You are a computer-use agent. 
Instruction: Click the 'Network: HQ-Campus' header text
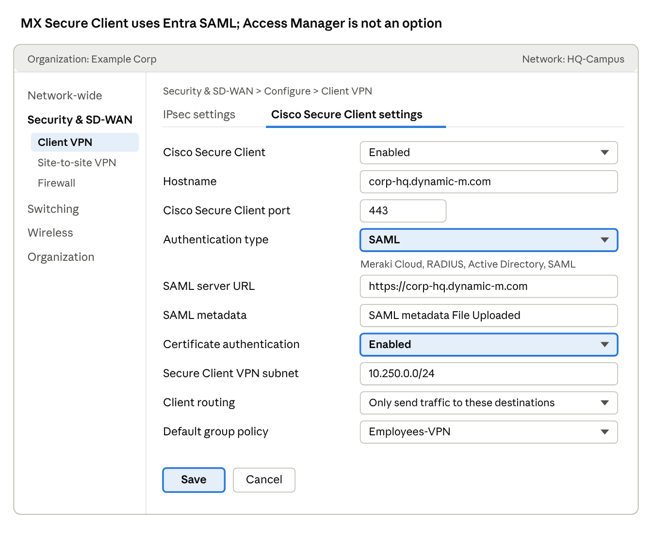[573, 59]
